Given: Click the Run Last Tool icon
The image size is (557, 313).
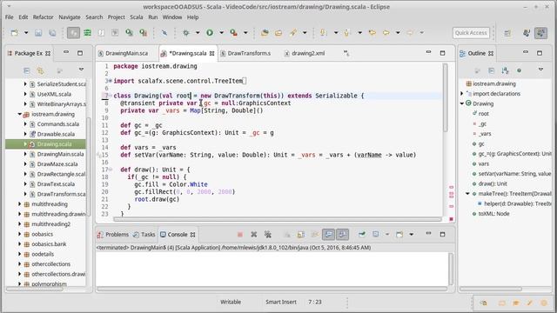Looking at the screenshot, I should (x=233, y=33).
